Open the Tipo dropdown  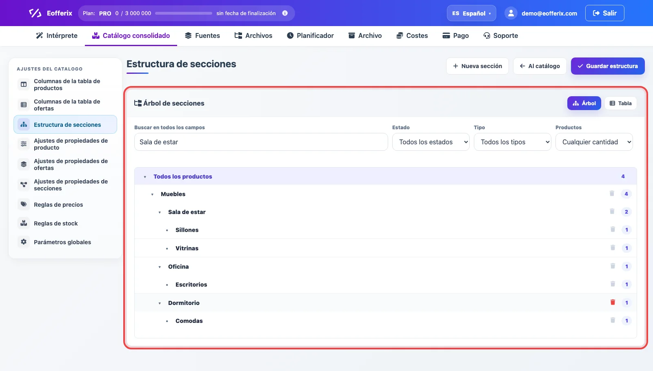[x=512, y=142]
